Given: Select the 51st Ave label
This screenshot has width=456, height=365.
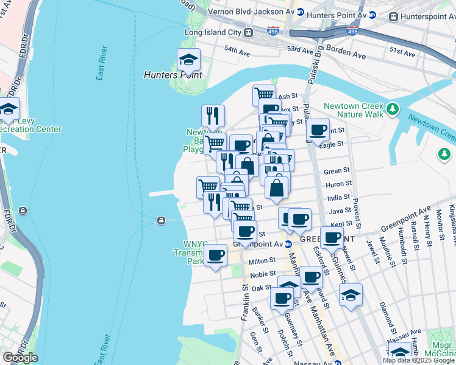Looking at the screenshot, I should point(402,52).
